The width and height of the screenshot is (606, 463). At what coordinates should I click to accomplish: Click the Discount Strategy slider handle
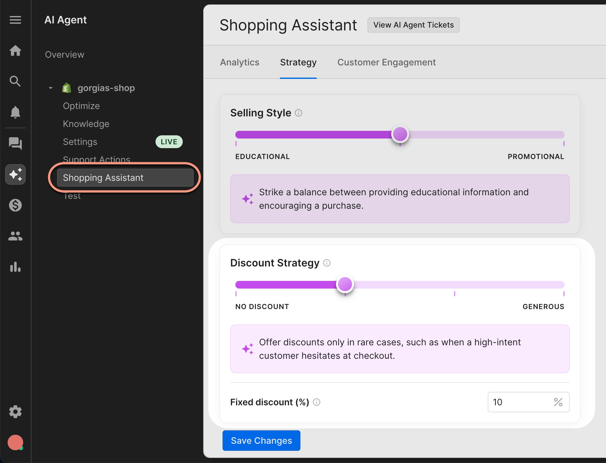click(345, 284)
